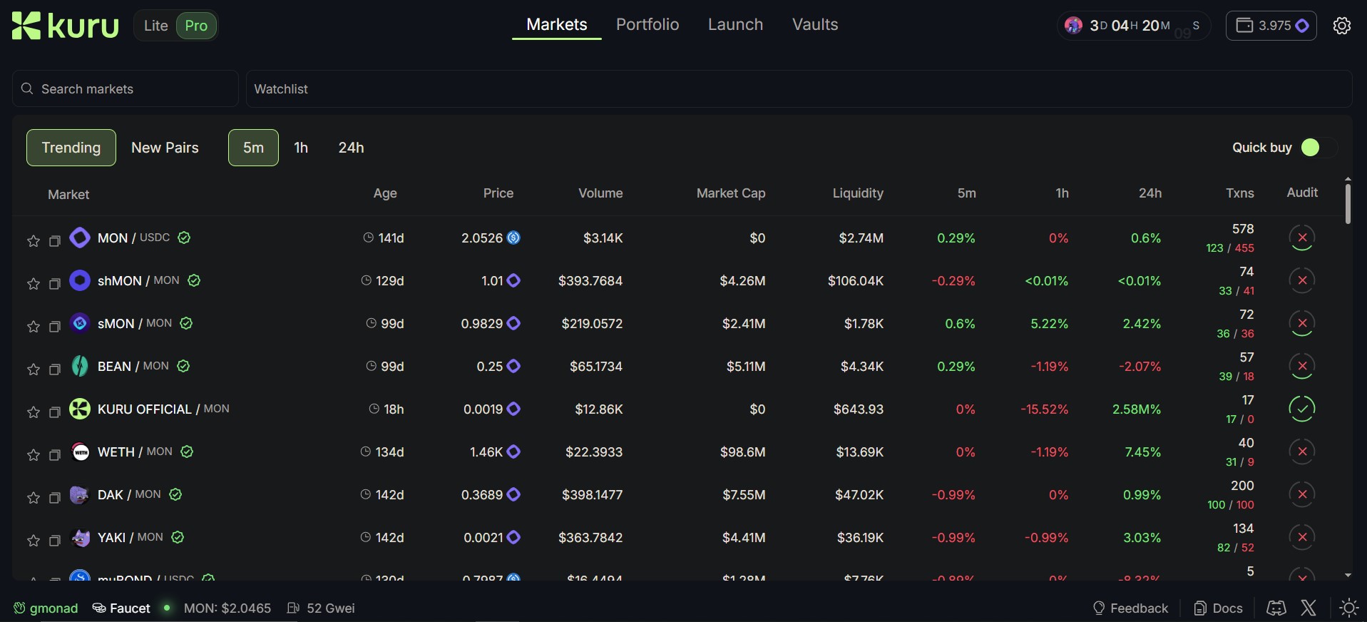The image size is (1367, 622).
Task: Star the DAK / MON market
Action: [33, 498]
